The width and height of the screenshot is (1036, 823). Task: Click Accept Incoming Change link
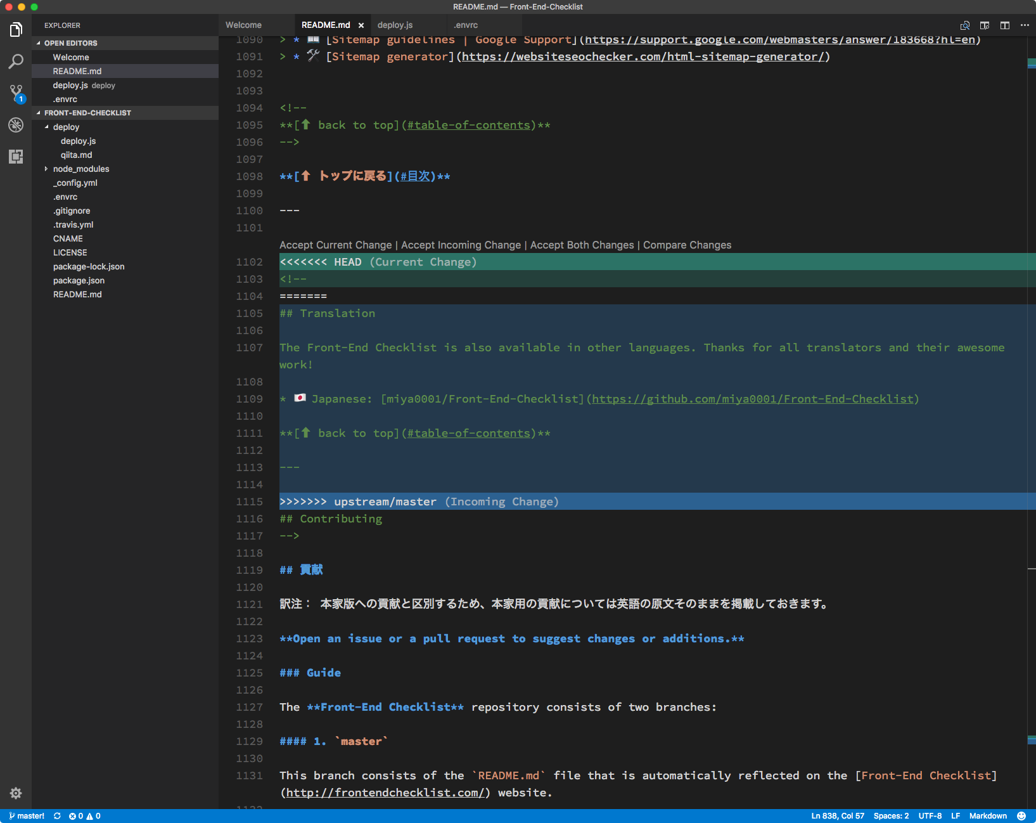point(461,245)
